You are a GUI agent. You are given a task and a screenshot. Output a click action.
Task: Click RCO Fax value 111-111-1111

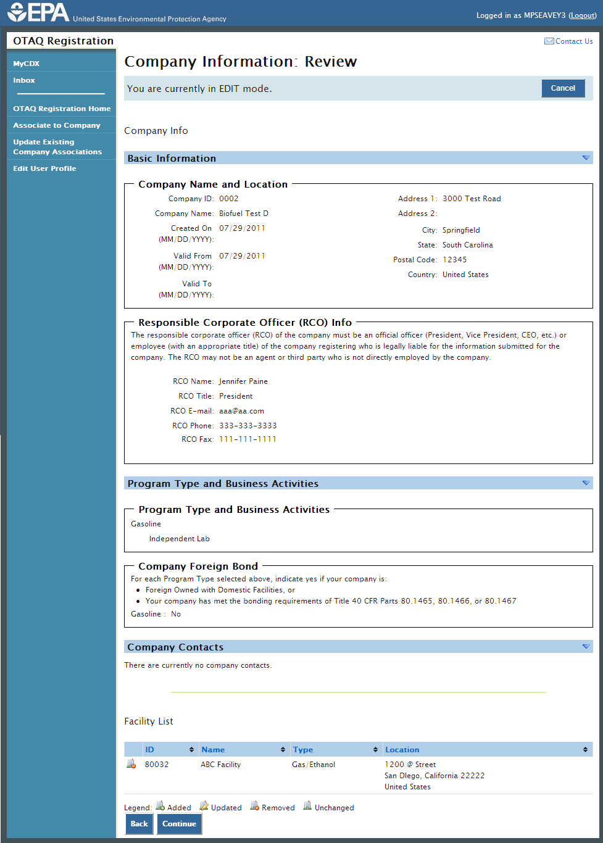point(247,439)
